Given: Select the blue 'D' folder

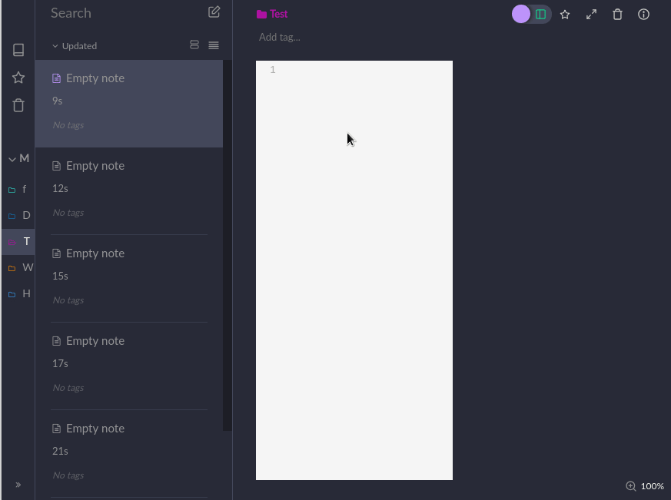Looking at the screenshot, I should (18, 215).
